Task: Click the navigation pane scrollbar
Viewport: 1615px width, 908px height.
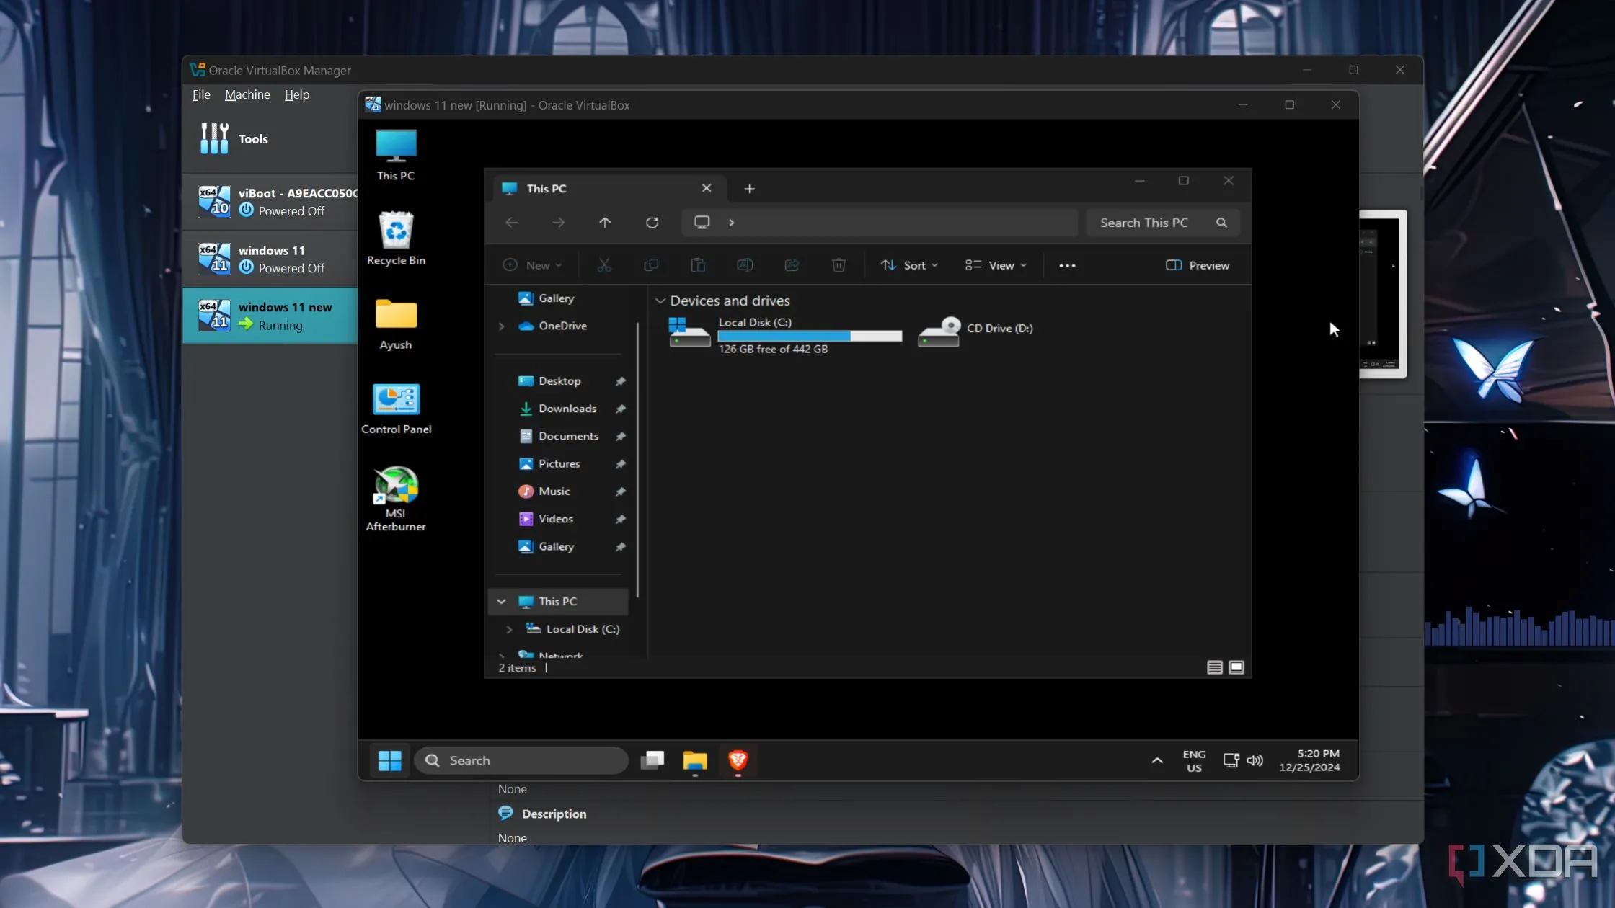Action: click(637, 461)
